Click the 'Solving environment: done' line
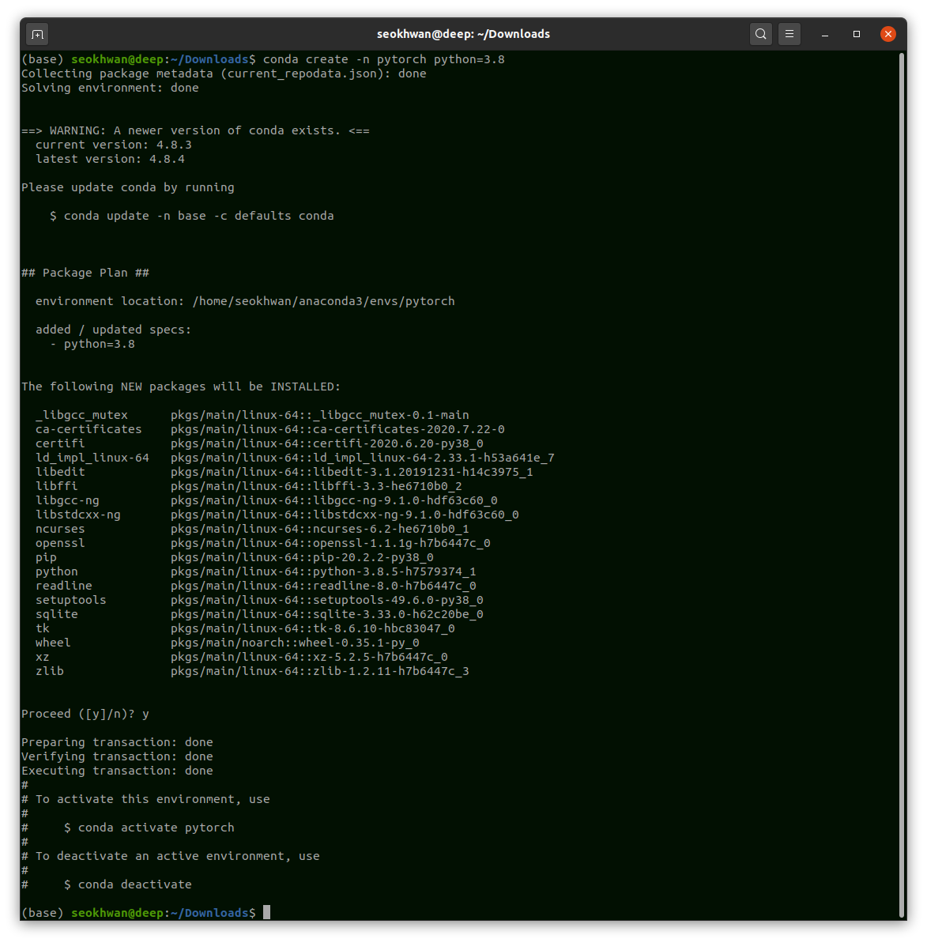Image resolution: width=927 pixels, height=939 pixels. [110, 88]
